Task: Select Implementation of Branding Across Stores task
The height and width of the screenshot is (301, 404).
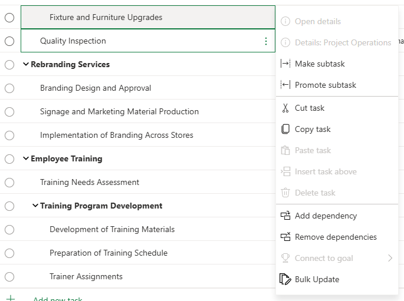Action: click(x=116, y=135)
